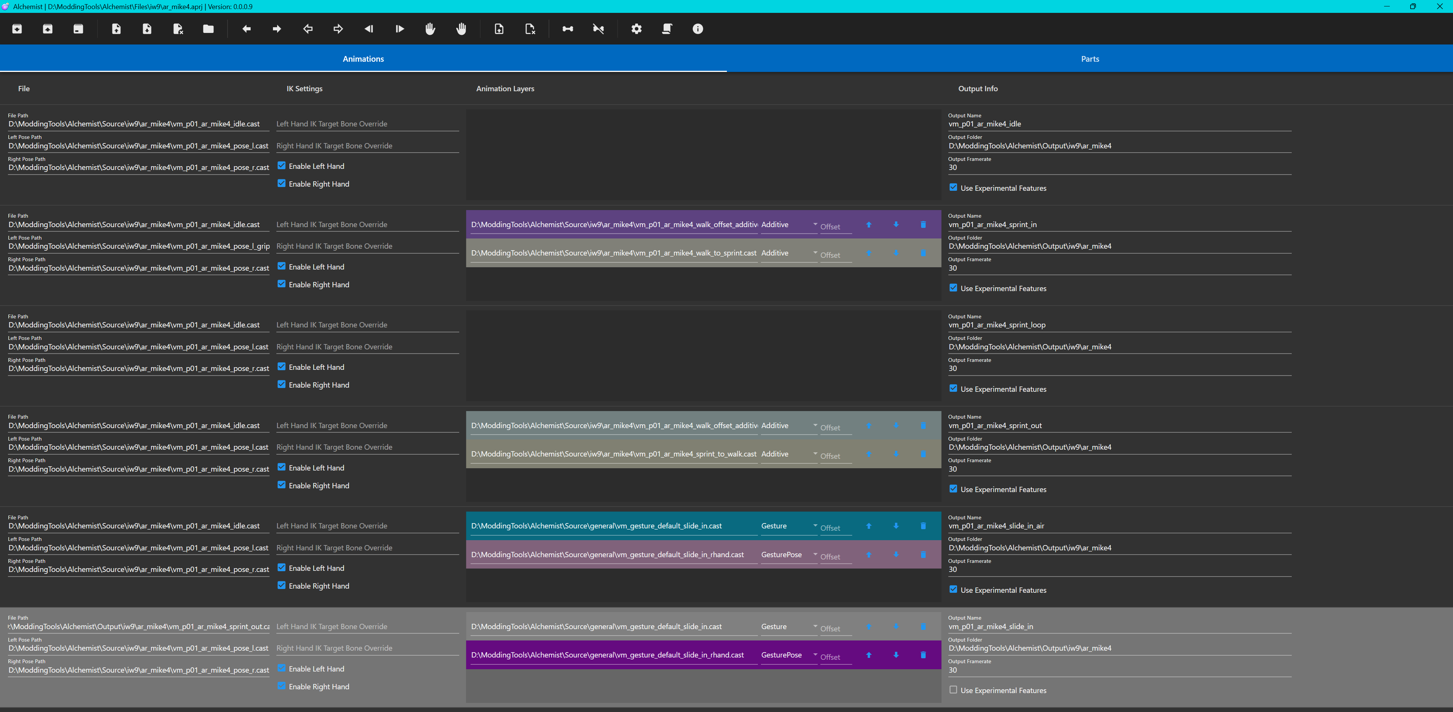Image resolution: width=1453 pixels, height=712 pixels.
Task: Open GesturePose dropdown in slide_in_air layers
Action: pyautogui.click(x=789, y=555)
